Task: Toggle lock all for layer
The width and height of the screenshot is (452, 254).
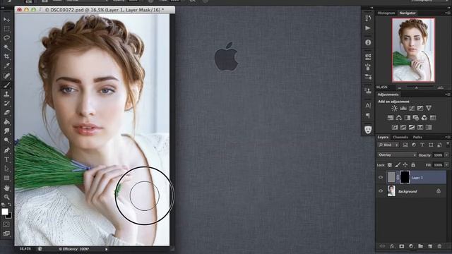Action: click(413, 165)
